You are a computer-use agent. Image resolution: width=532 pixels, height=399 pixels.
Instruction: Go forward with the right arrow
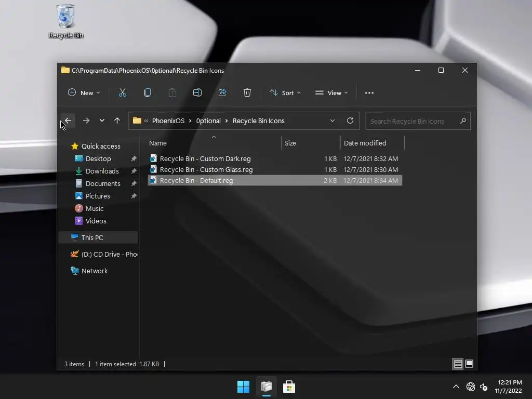[x=86, y=121]
